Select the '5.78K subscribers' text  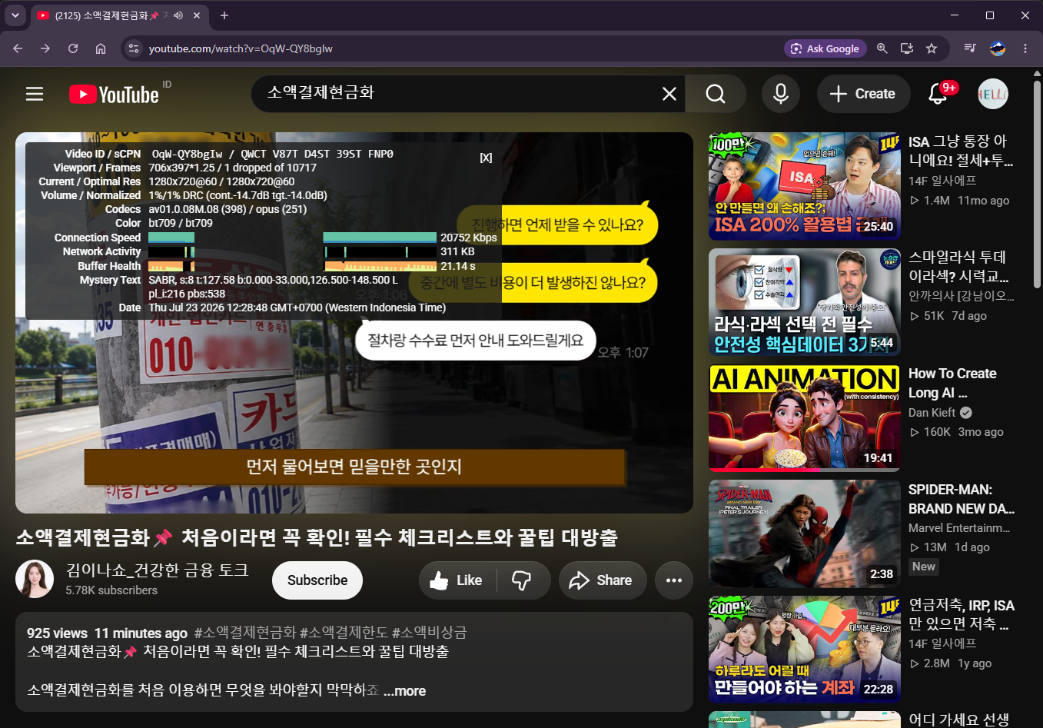pos(111,590)
